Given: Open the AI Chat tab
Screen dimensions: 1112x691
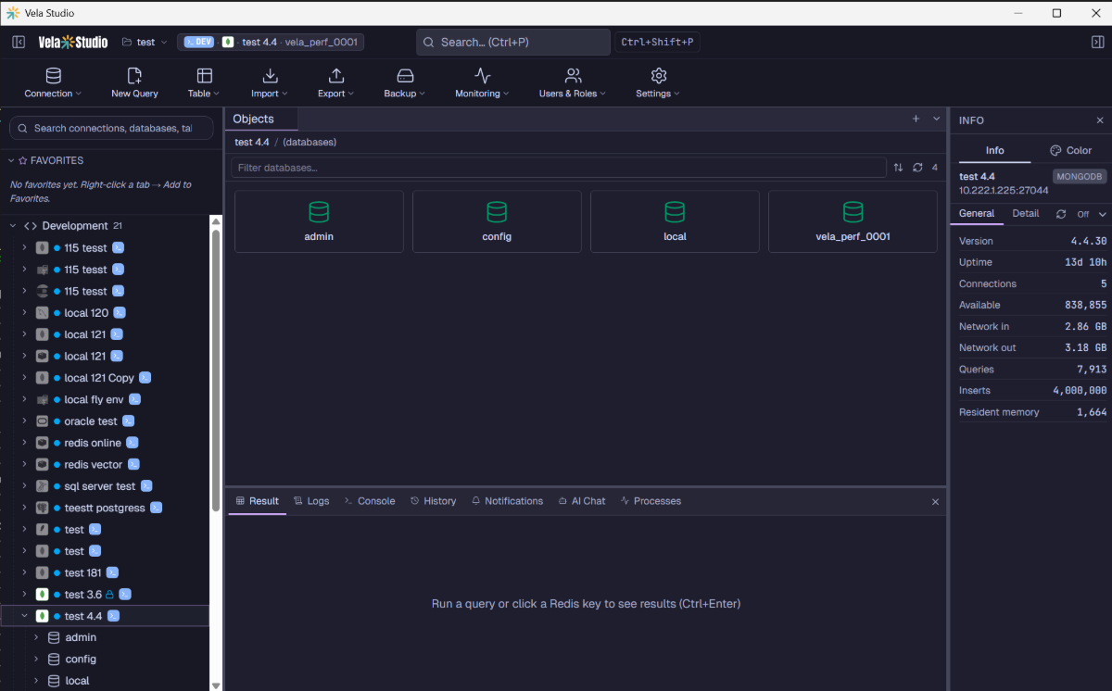Looking at the screenshot, I should [x=582, y=501].
